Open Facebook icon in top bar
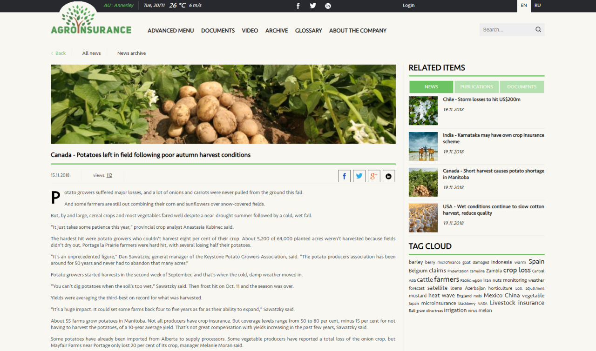 298,6
